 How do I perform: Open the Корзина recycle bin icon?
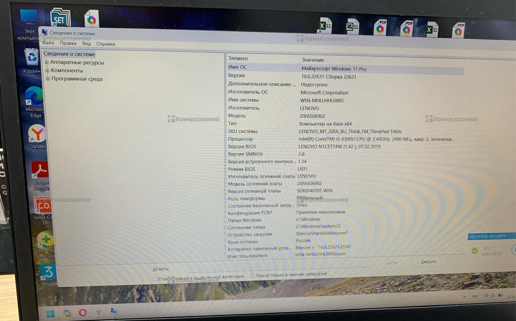point(32,61)
